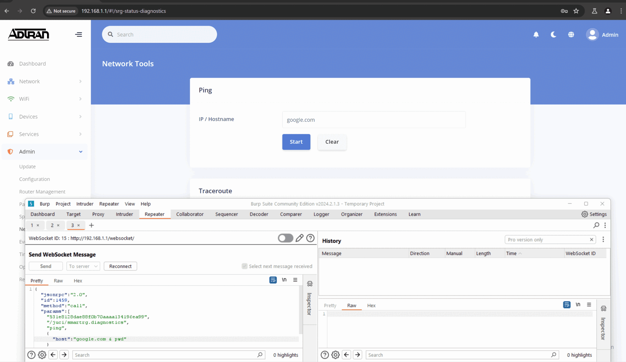
Task: Open the saved passwords key icon
Action: pyautogui.click(x=564, y=11)
